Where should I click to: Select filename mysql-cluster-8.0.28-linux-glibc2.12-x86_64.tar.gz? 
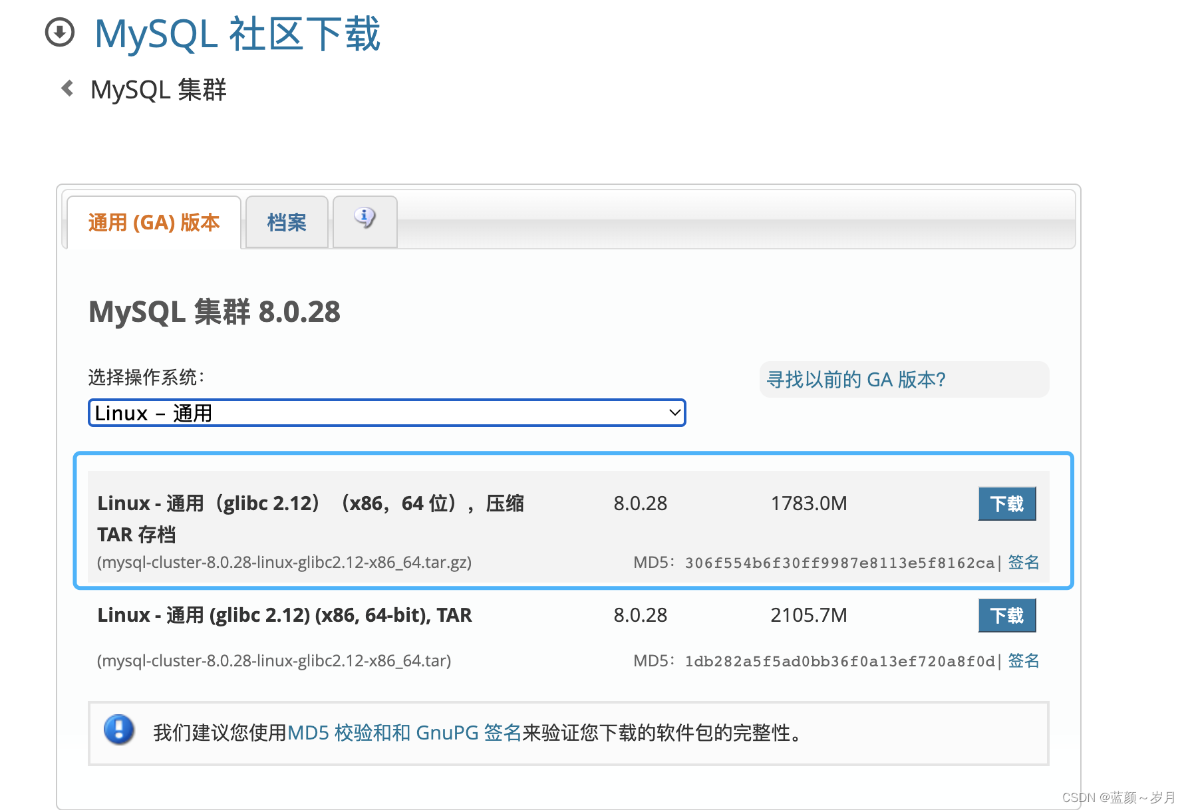point(284,563)
